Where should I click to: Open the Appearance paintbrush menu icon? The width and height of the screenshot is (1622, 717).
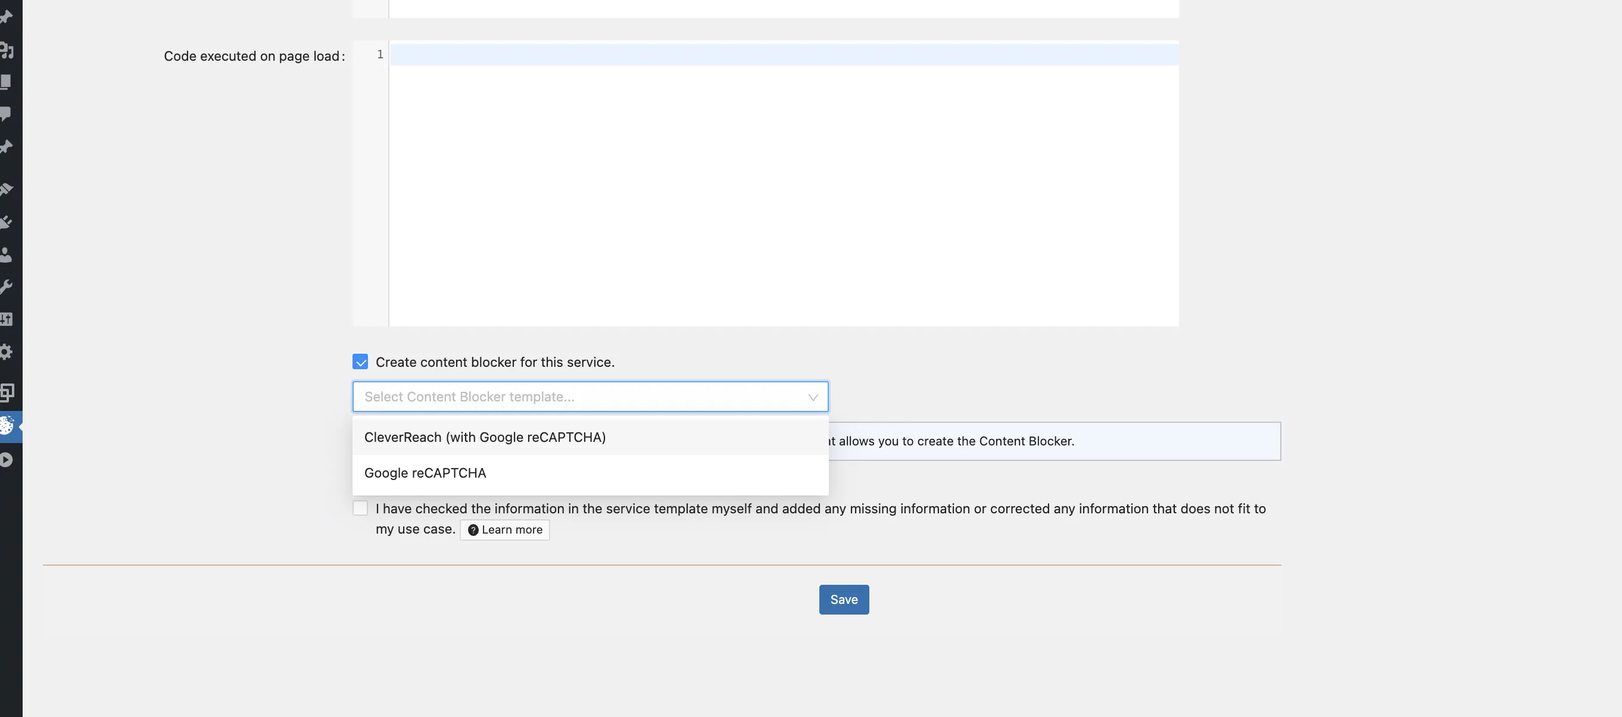[7, 189]
